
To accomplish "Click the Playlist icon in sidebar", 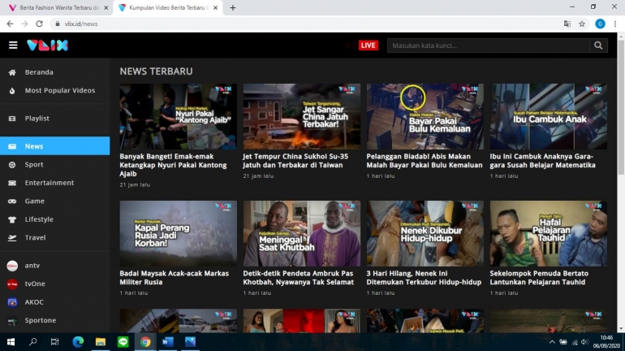I will 12,119.
